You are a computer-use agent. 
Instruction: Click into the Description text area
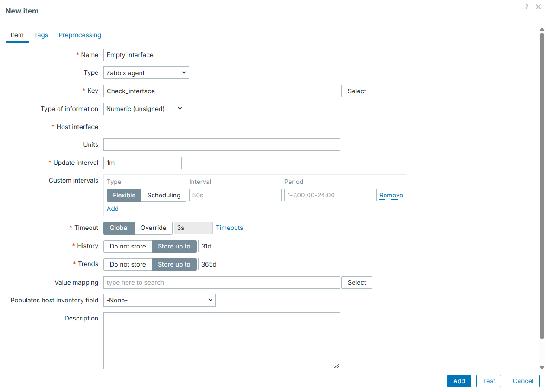point(221,340)
